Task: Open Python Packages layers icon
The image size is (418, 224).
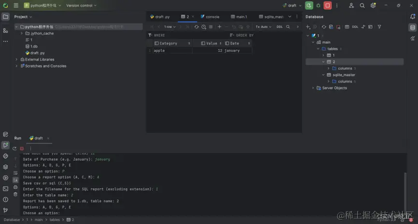Action: [x=5, y=167]
